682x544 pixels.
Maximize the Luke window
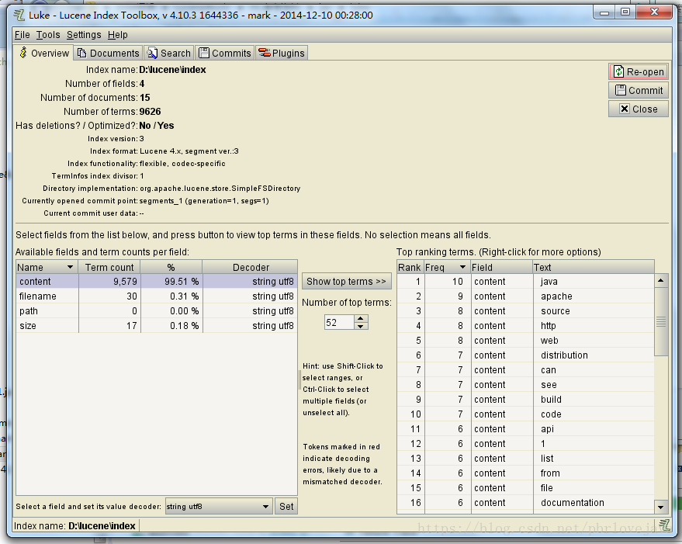[x=625, y=12]
